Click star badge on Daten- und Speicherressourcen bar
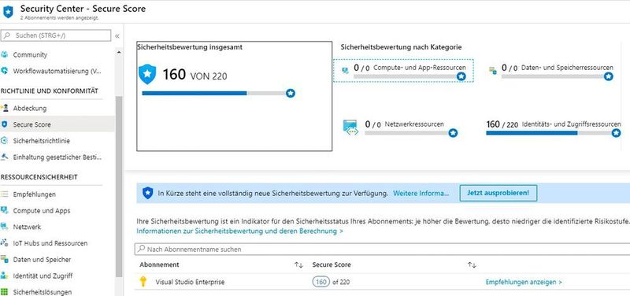Viewport: 630px width, 296px height. [x=609, y=76]
